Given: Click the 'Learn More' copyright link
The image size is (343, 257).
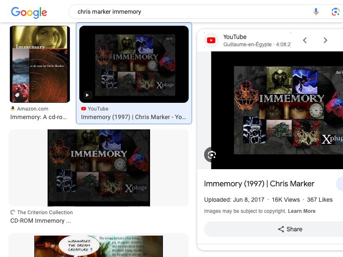Looking at the screenshot, I should (x=302, y=211).
